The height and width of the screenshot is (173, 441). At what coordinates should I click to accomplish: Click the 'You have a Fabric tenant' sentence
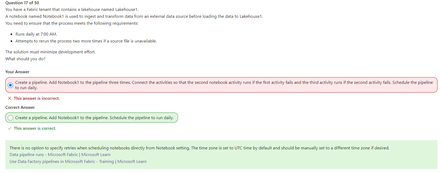[x=72, y=10]
